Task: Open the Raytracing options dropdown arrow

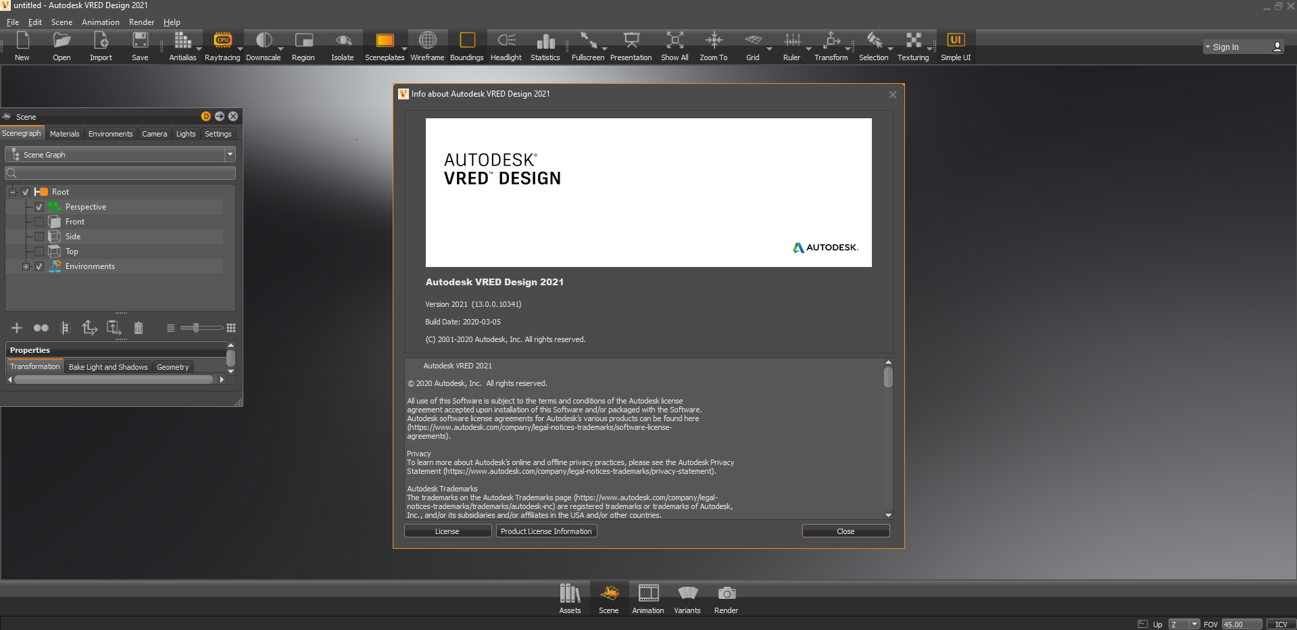Action: coord(240,49)
